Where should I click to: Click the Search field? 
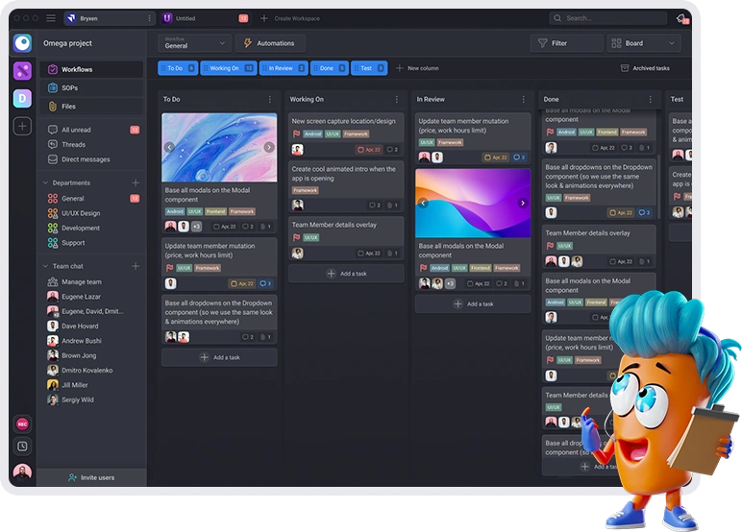608,18
